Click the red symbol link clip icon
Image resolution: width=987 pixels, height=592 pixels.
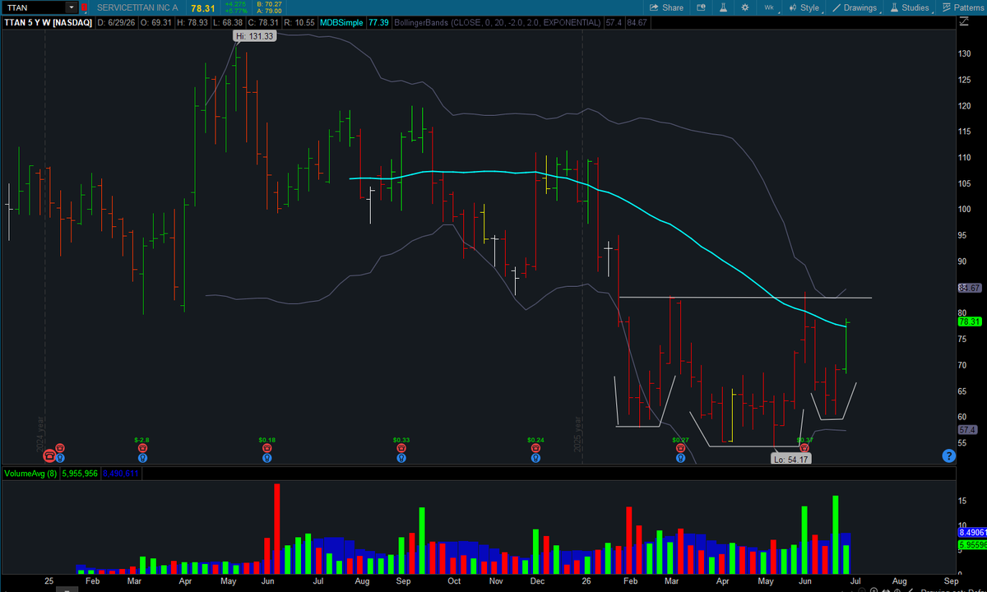tap(84, 7)
